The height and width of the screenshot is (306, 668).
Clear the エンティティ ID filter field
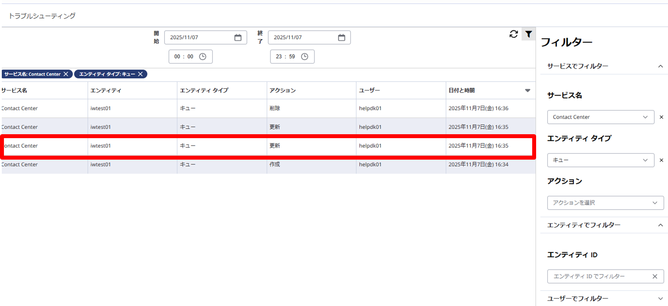(x=655, y=276)
